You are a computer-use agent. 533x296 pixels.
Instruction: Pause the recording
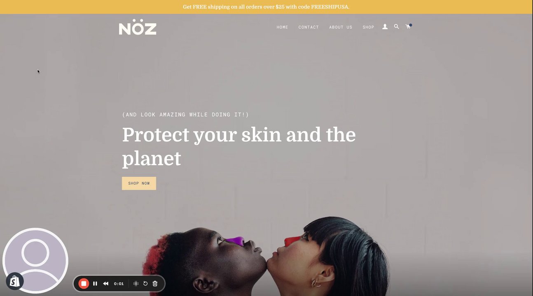click(x=95, y=284)
